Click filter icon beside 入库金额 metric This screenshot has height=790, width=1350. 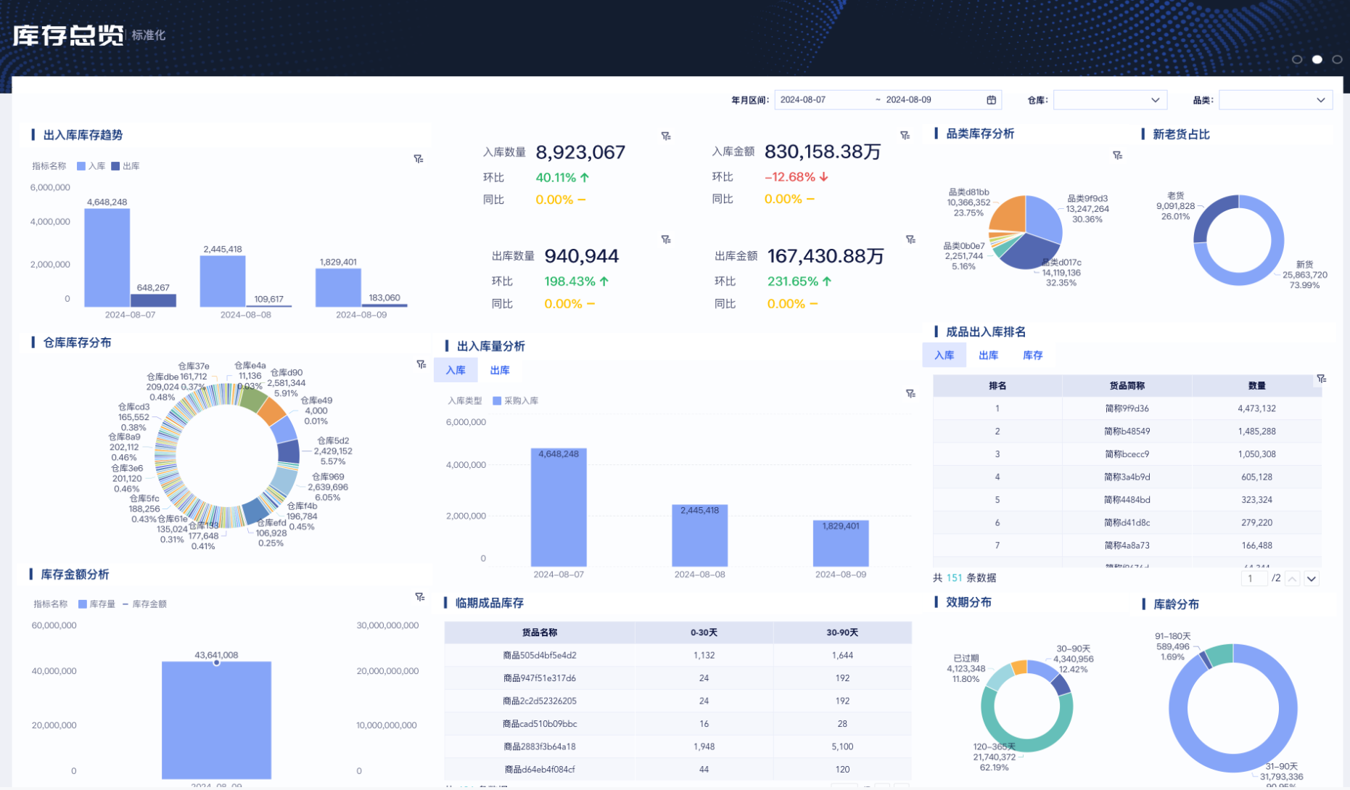(905, 136)
